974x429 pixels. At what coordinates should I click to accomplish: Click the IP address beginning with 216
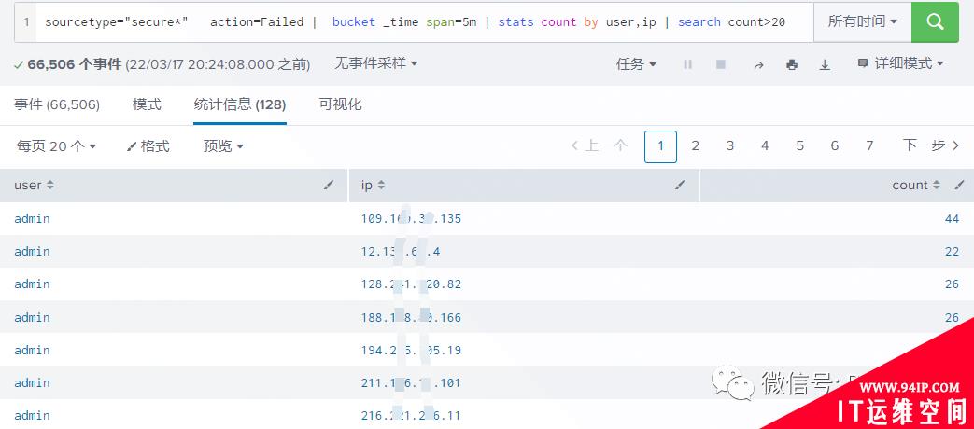[411, 415]
